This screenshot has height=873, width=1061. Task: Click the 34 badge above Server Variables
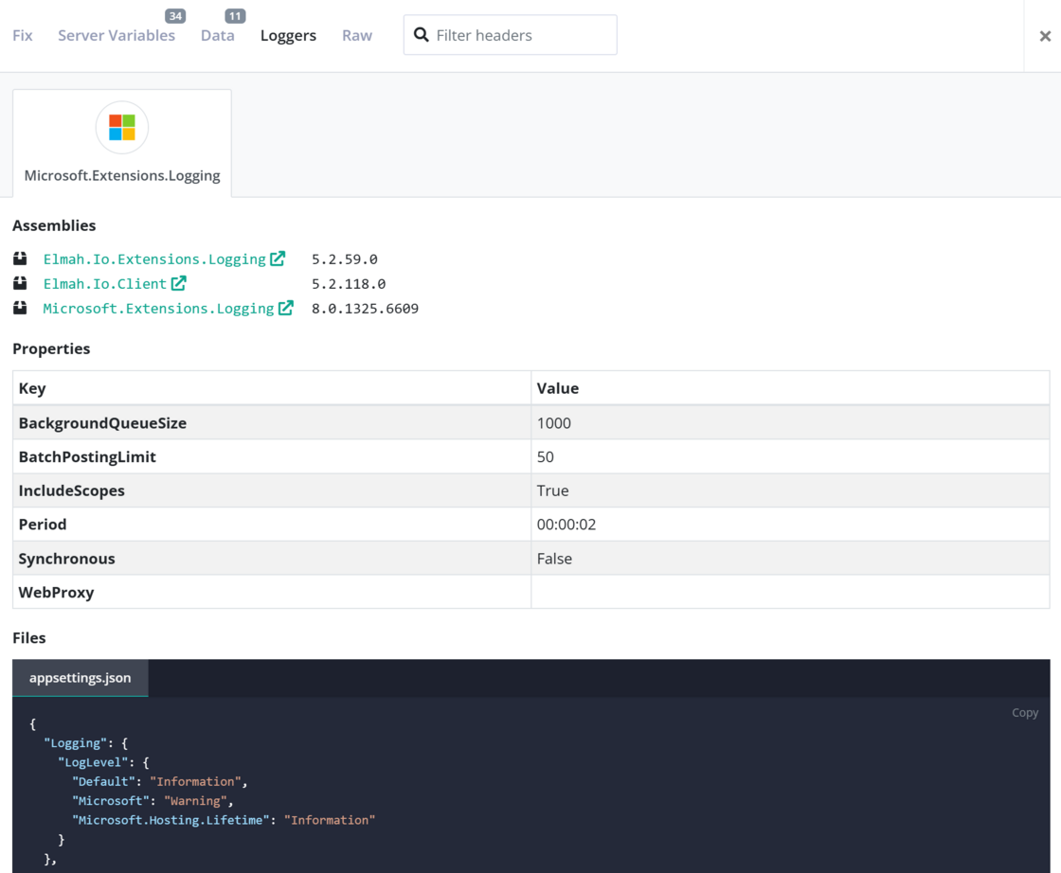tap(175, 15)
